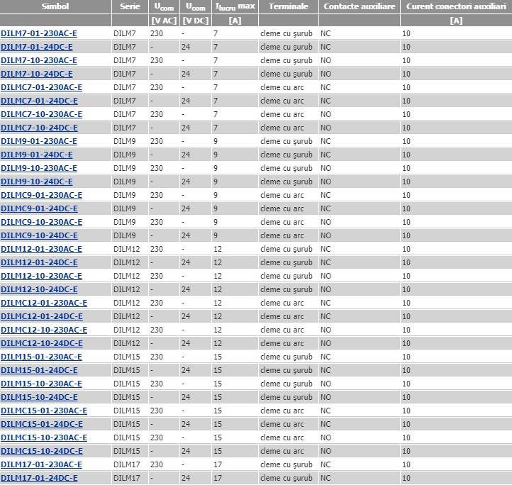Select the DILMC15-10-24DC-E link
512x485 pixels.
pos(42,452)
